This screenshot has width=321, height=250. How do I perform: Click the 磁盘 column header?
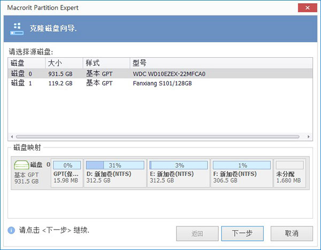(27, 63)
